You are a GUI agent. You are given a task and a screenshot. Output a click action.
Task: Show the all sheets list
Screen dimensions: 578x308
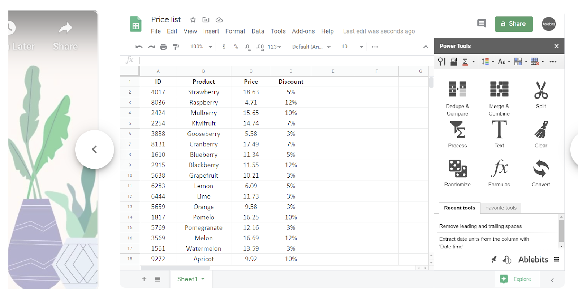pyautogui.click(x=158, y=279)
